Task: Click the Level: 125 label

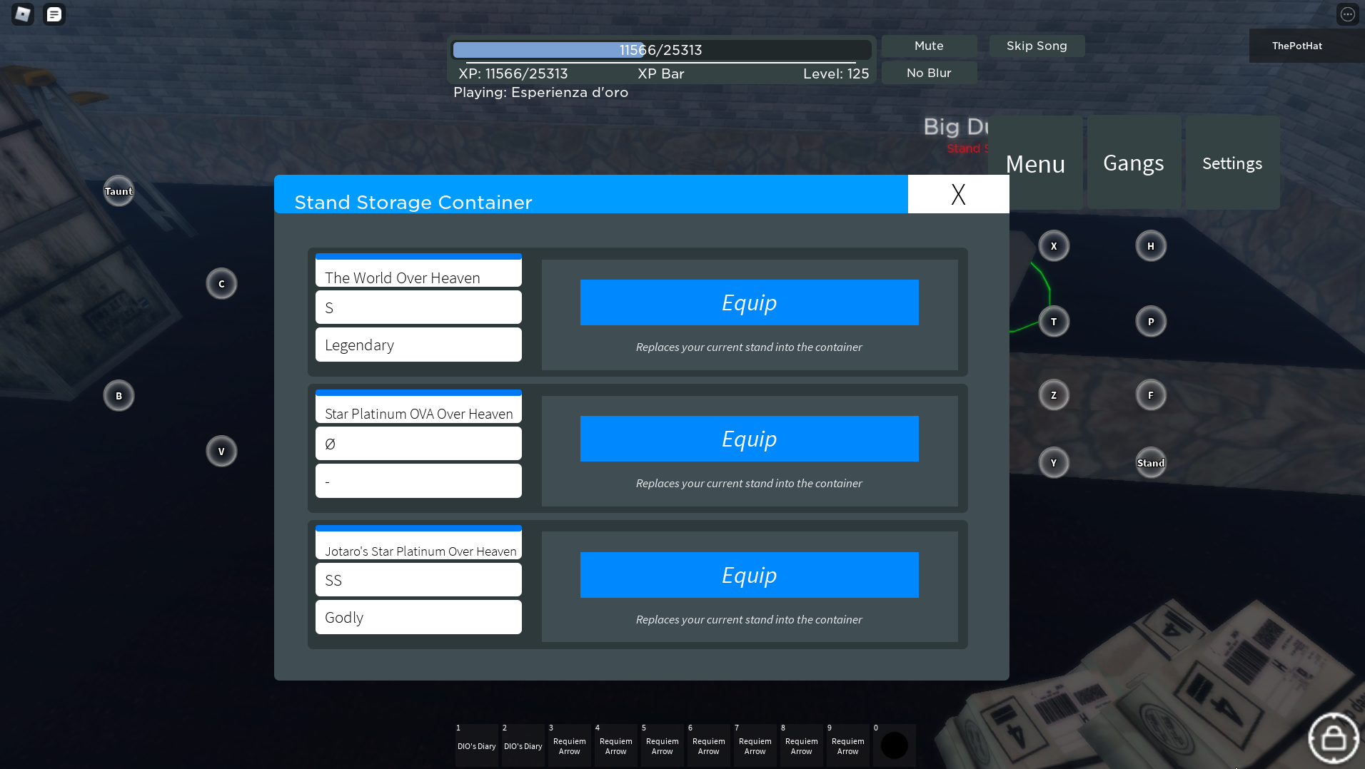Action: pyautogui.click(x=836, y=73)
